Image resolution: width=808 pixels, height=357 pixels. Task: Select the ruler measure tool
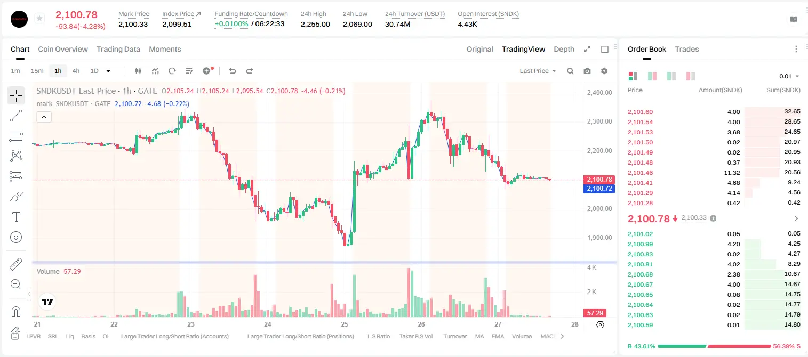tap(16, 264)
